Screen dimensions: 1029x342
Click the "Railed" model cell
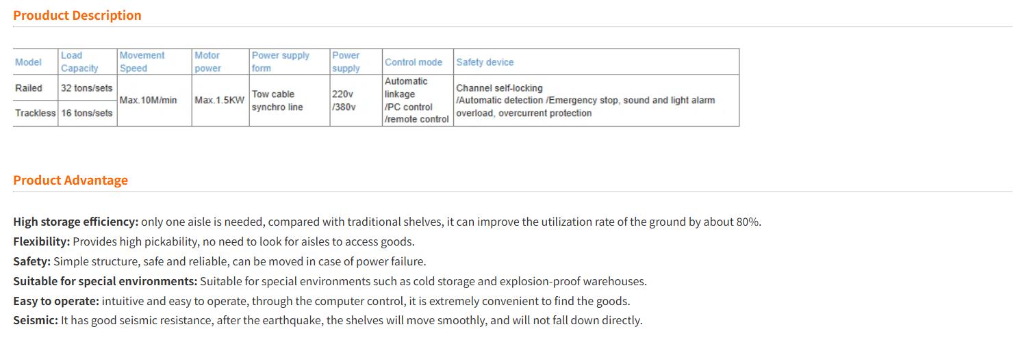(x=29, y=88)
